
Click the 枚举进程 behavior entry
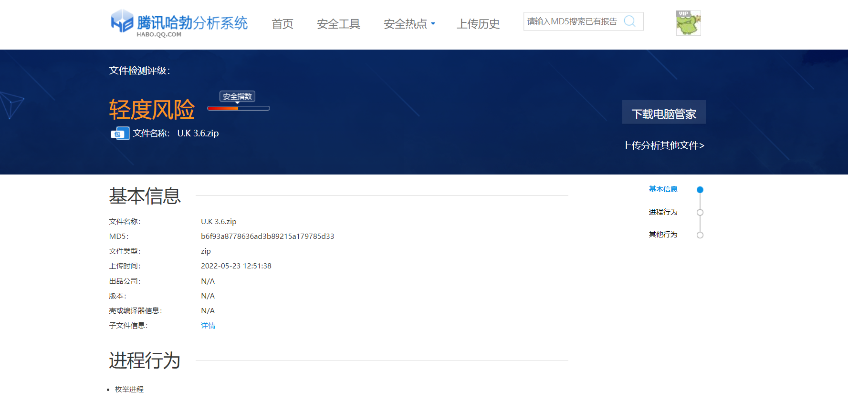[129, 390]
